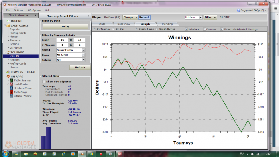Launch the LeakBuster app icon
The height and width of the screenshot is (157, 279).
[x=12, y=84]
